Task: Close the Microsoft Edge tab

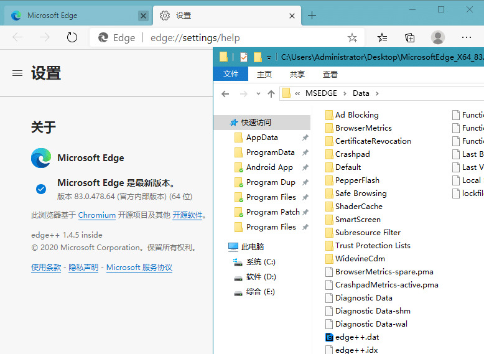Action: (x=143, y=16)
